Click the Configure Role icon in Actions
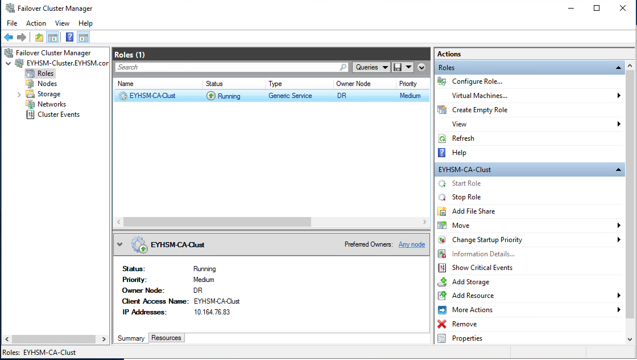Viewport: 637px width, 360px height. point(442,81)
